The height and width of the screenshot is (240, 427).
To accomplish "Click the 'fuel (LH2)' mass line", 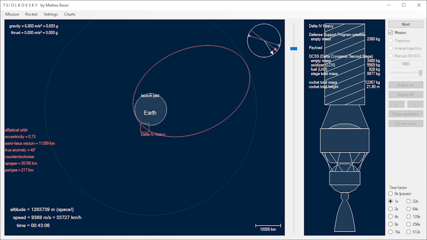I will tap(345, 69).
